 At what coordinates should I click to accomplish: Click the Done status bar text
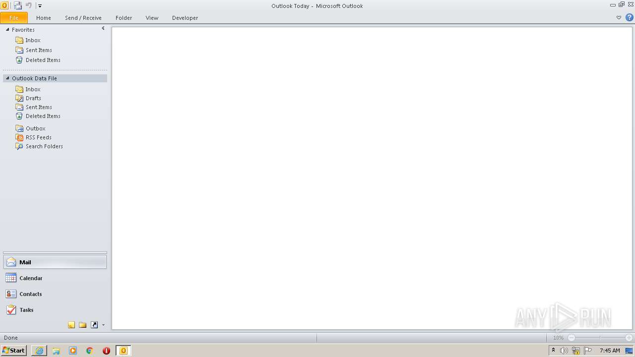[x=11, y=338]
